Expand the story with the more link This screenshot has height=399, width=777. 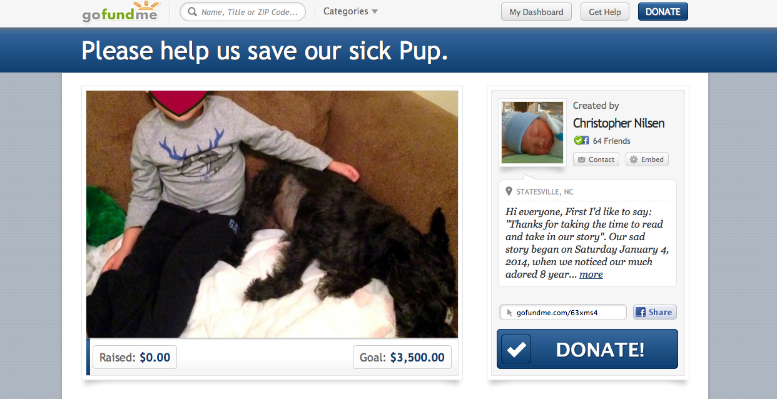pyautogui.click(x=591, y=274)
